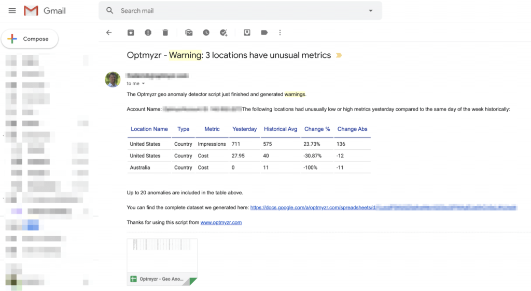Click the Sheets icon on the attachment
The height and width of the screenshot is (291, 531).
click(133, 279)
